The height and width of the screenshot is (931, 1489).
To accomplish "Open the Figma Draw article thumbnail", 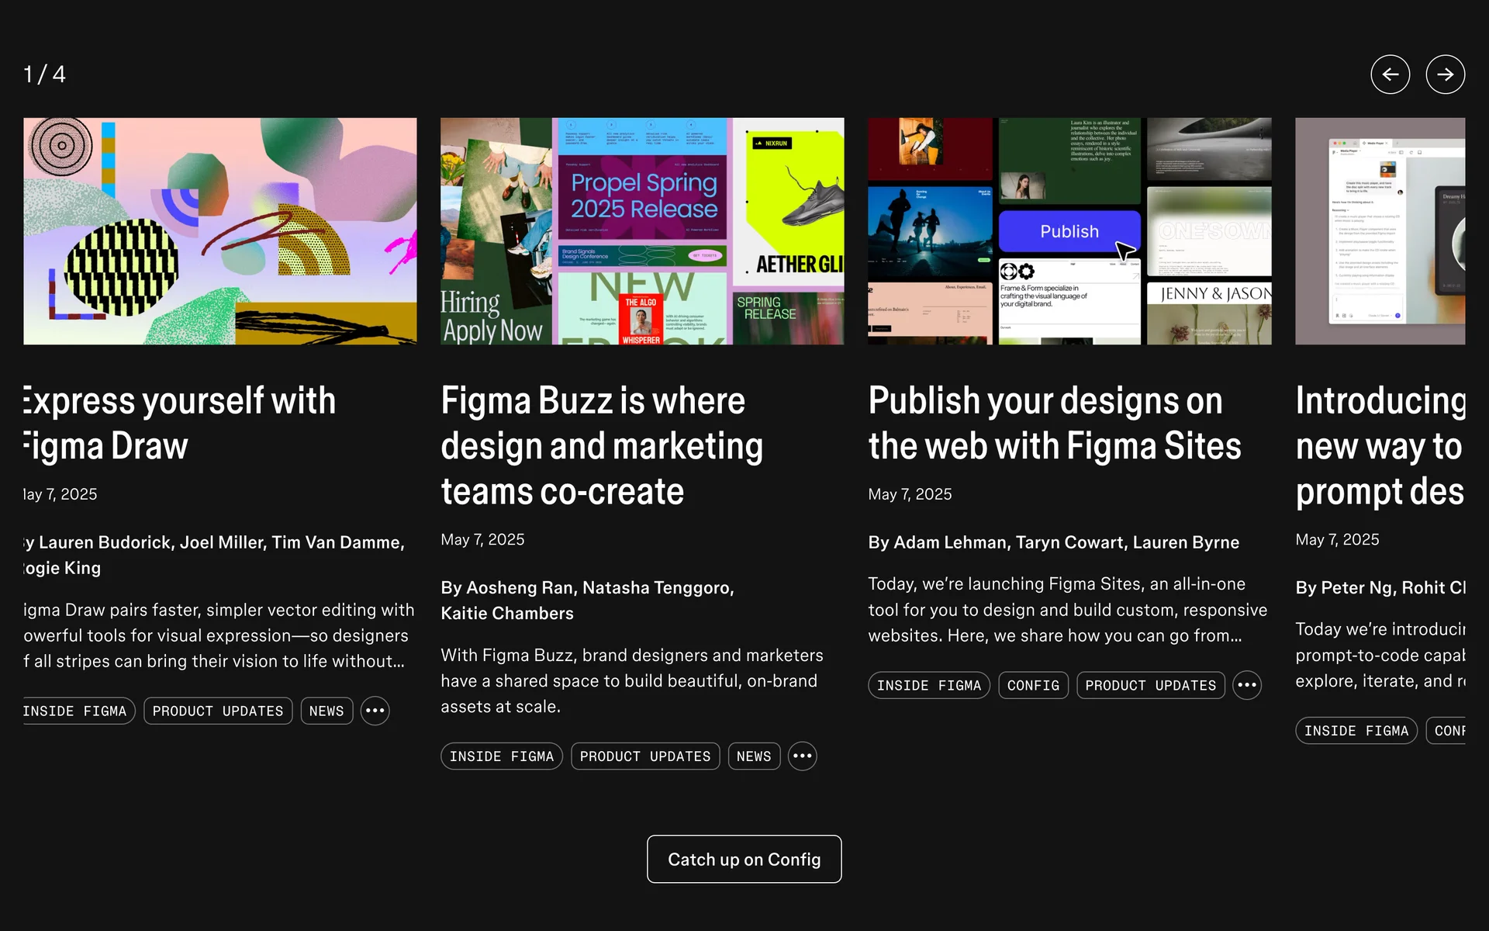I will tap(219, 231).
